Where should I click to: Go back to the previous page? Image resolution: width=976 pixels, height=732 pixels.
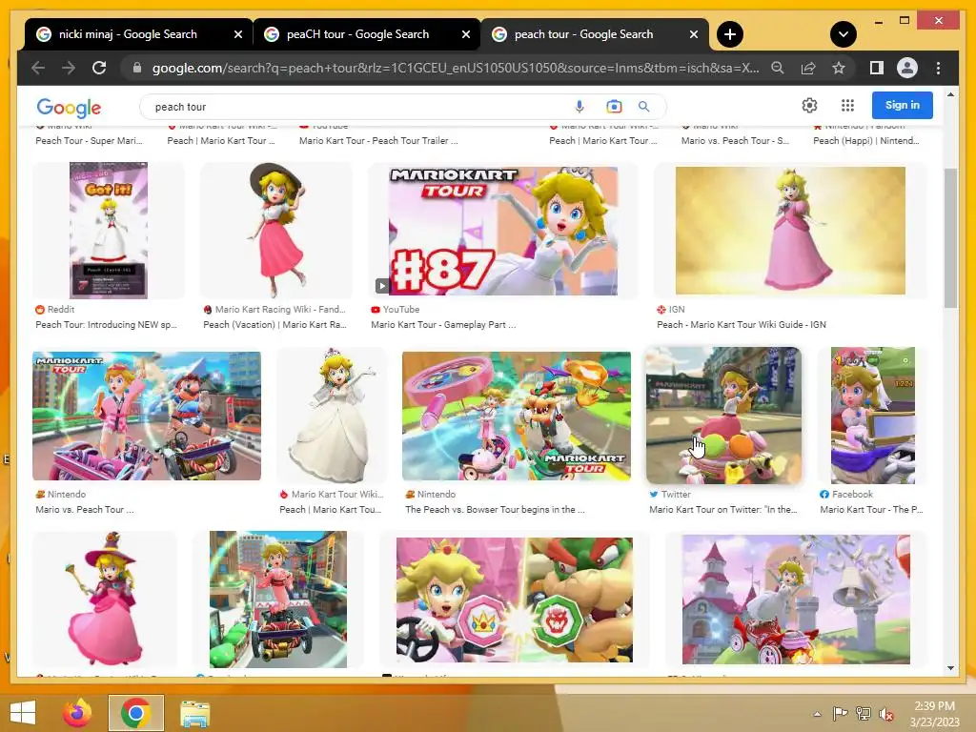[x=38, y=68]
